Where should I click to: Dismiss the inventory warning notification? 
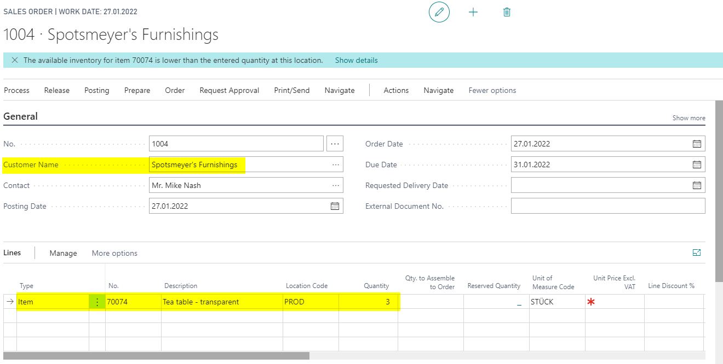click(x=15, y=60)
